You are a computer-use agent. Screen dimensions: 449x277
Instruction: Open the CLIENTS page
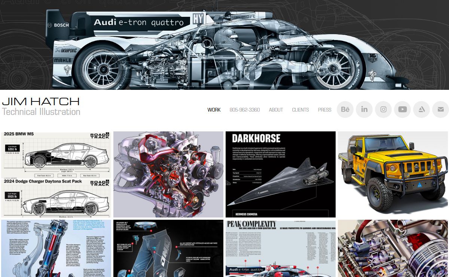pos(300,110)
